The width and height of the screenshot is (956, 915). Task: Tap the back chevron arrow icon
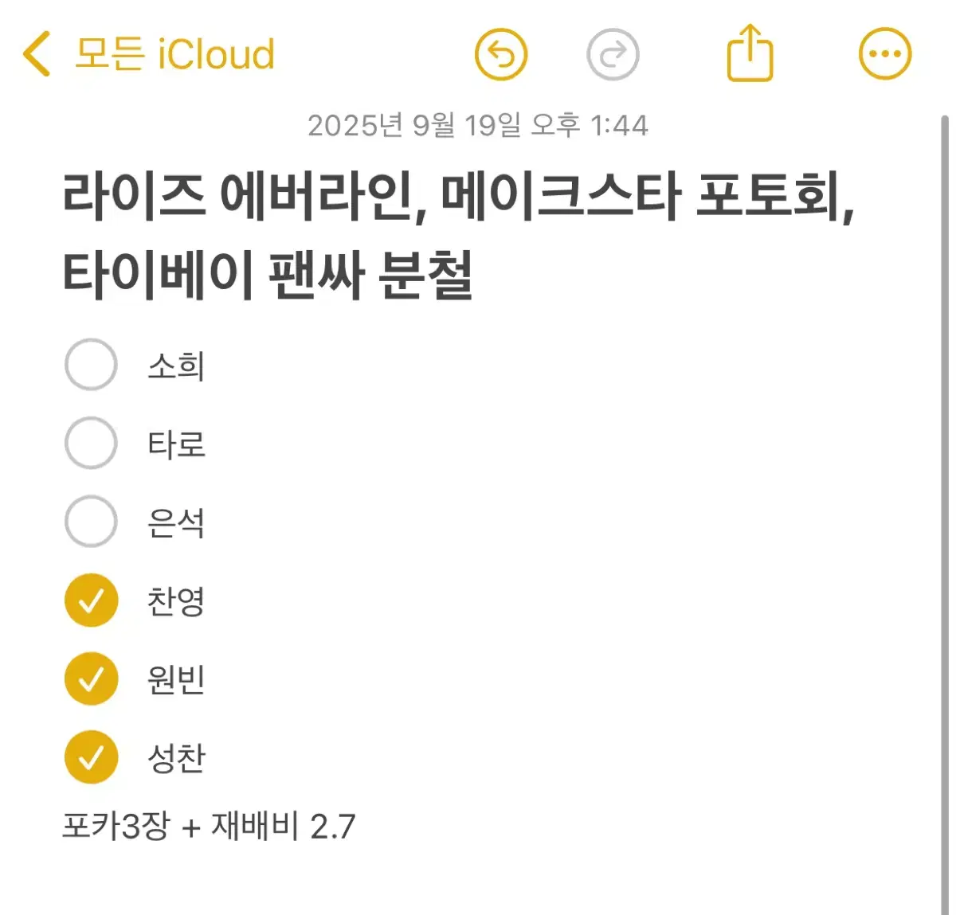[x=37, y=54]
